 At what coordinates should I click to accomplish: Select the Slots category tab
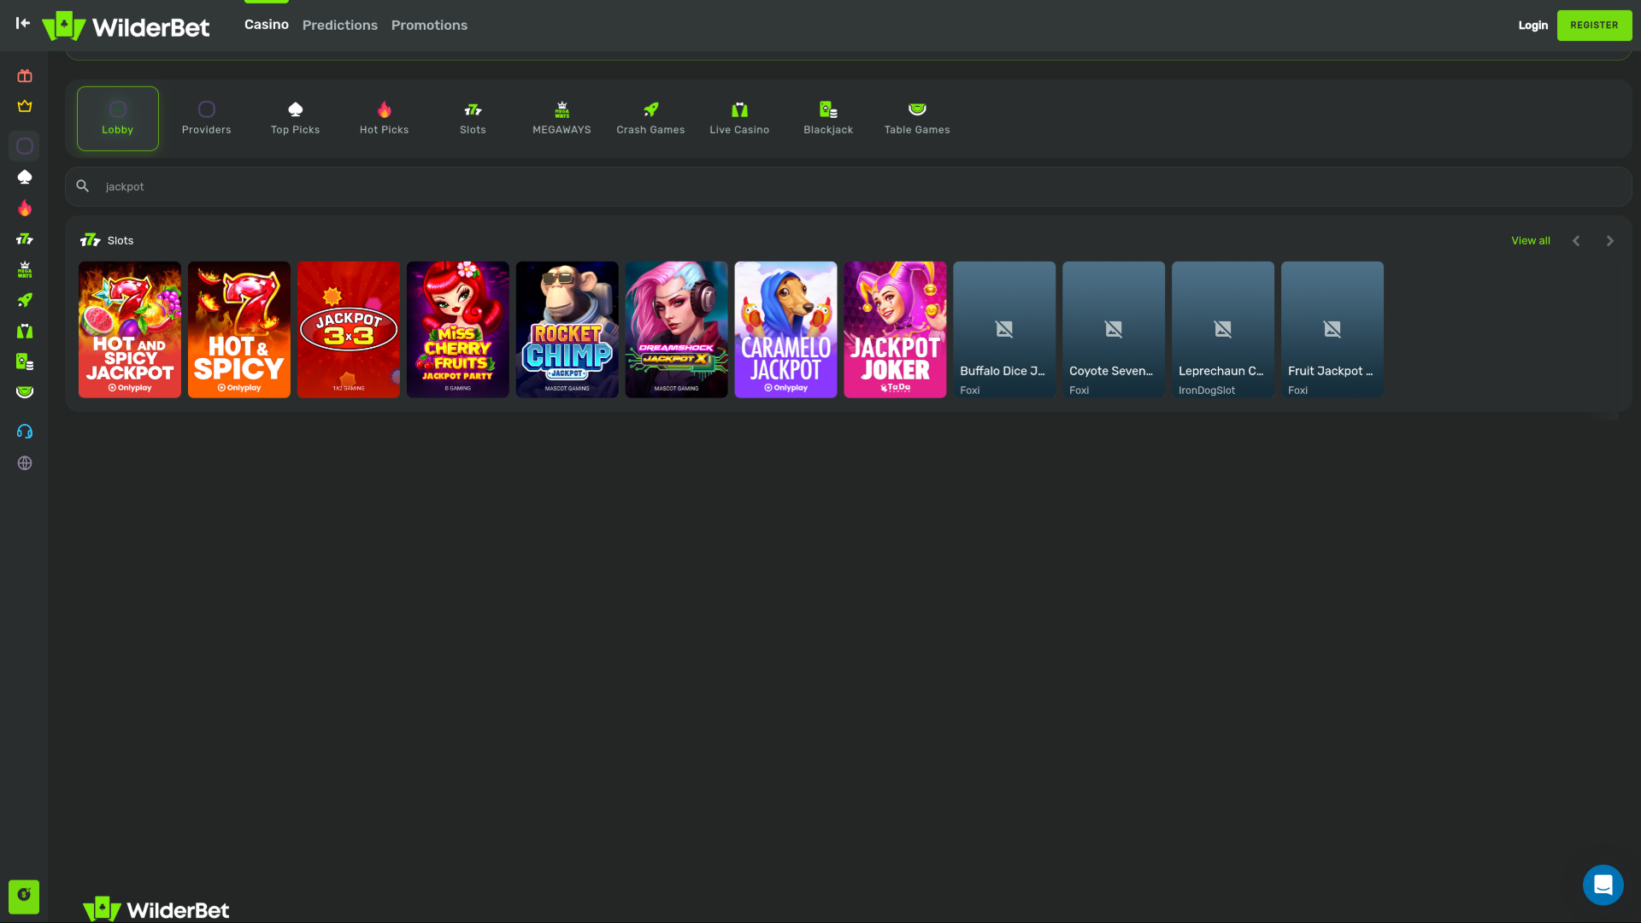[473, 119]
